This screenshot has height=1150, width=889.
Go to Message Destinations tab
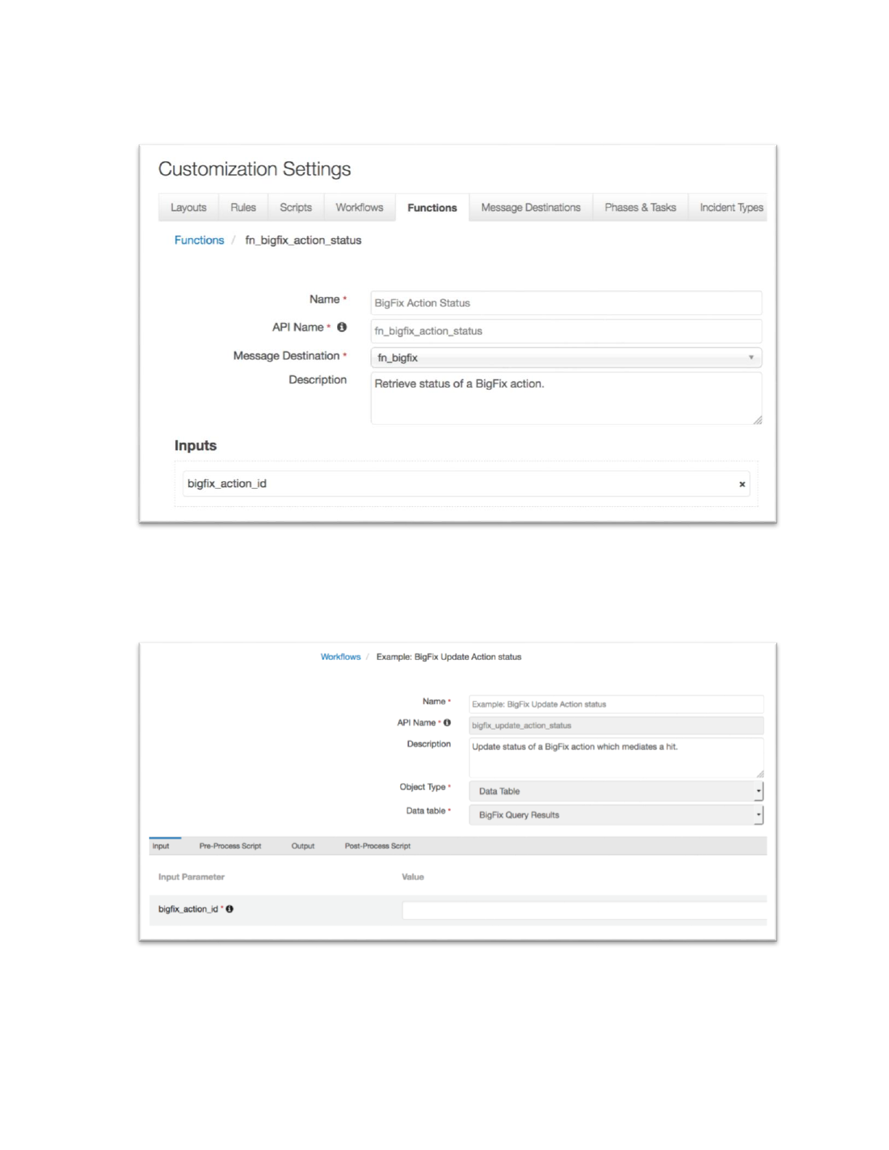531,208
